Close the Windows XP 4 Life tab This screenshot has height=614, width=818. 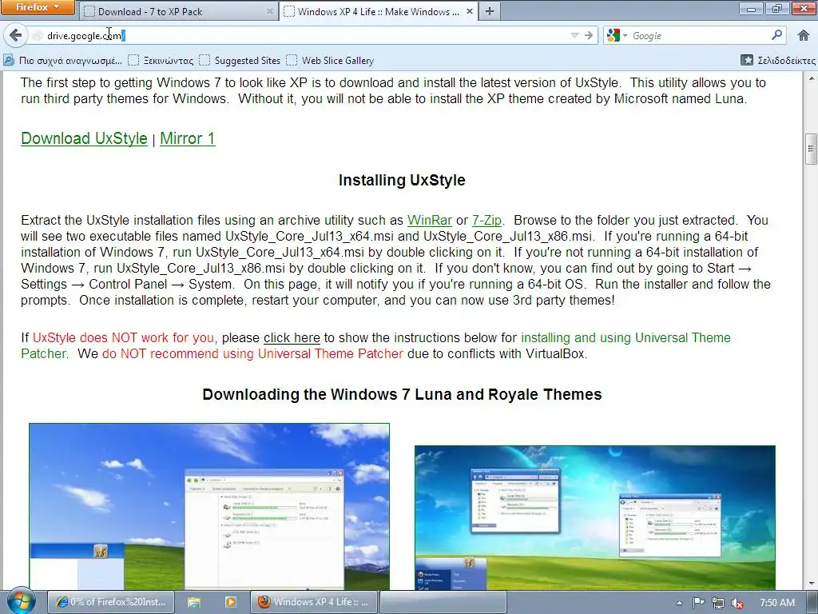click(470, 11)
